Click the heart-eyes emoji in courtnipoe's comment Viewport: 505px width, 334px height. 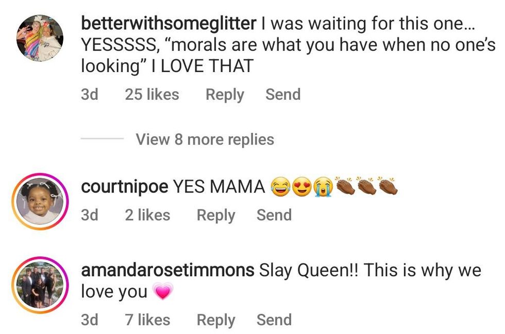(x=301, y=187)
